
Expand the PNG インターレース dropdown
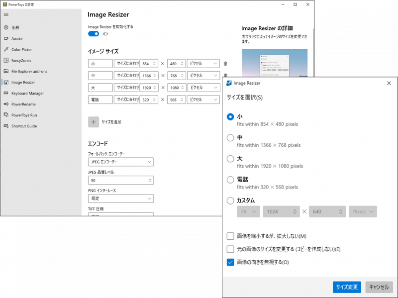coord(121,199)
